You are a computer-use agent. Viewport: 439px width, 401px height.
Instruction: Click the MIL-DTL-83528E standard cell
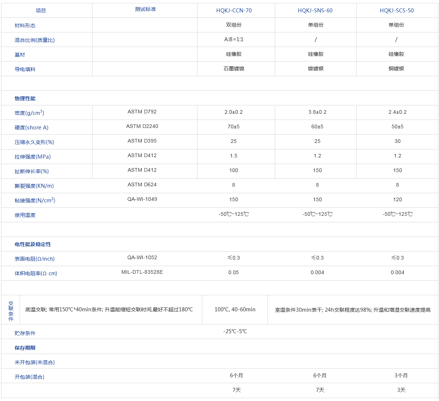click(x=142, y=272)
